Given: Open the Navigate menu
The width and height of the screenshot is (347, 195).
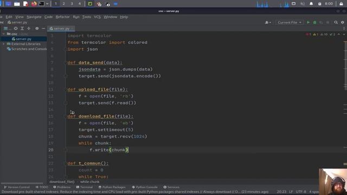Looking at the screenshot, I should pyautogui.click(x=34, y=17).
